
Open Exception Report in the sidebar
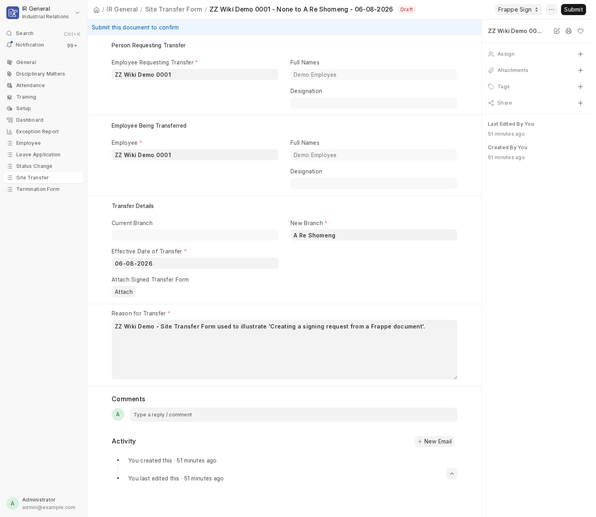click(x=43, y=132)
